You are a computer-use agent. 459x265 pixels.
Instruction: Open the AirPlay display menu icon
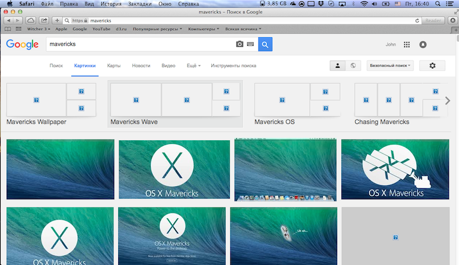coord(342,4)
